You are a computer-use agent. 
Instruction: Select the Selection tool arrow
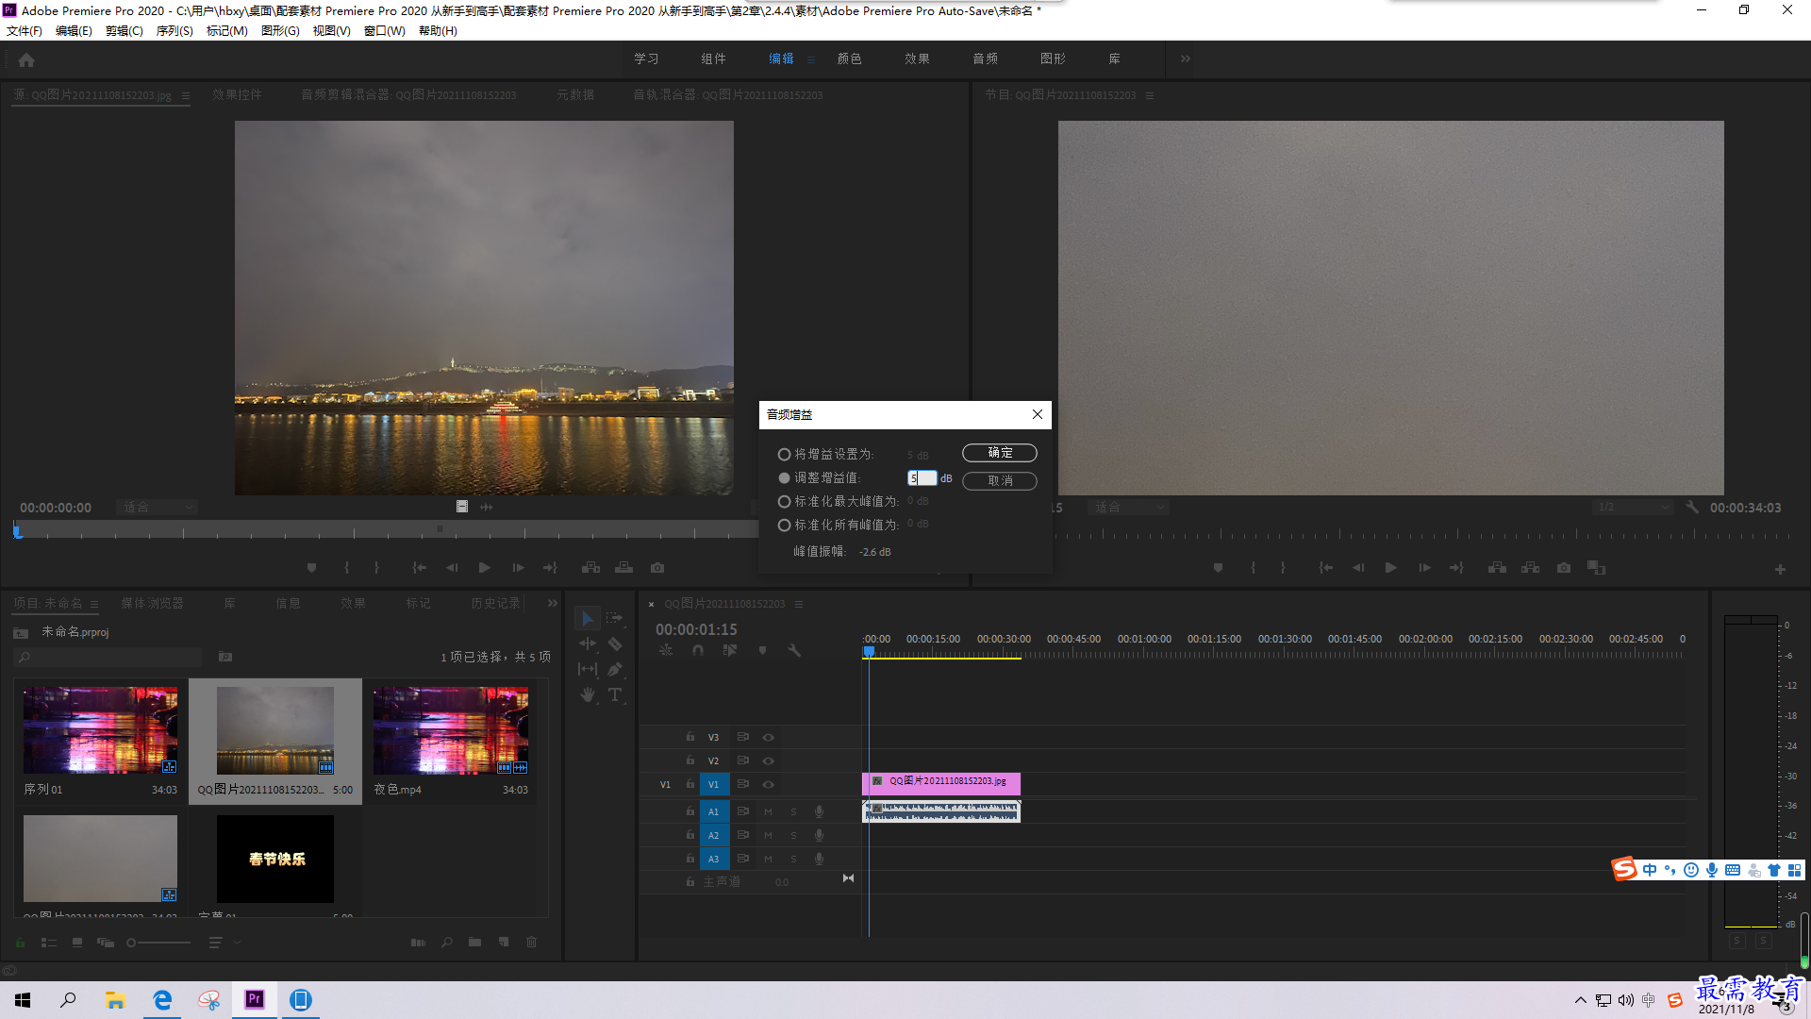tap(588, 619)
